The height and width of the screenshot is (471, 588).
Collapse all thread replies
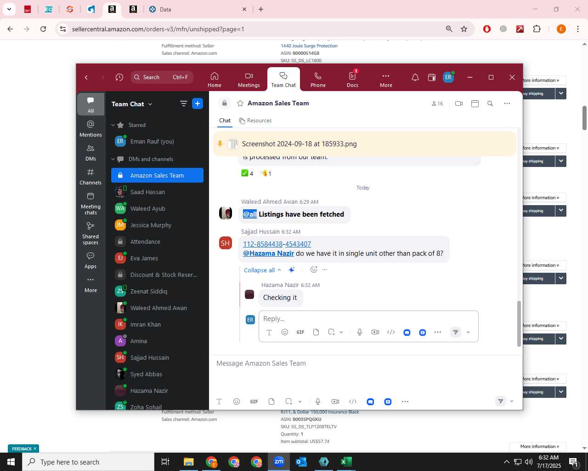pyautogui.click(x=262, y=270)
